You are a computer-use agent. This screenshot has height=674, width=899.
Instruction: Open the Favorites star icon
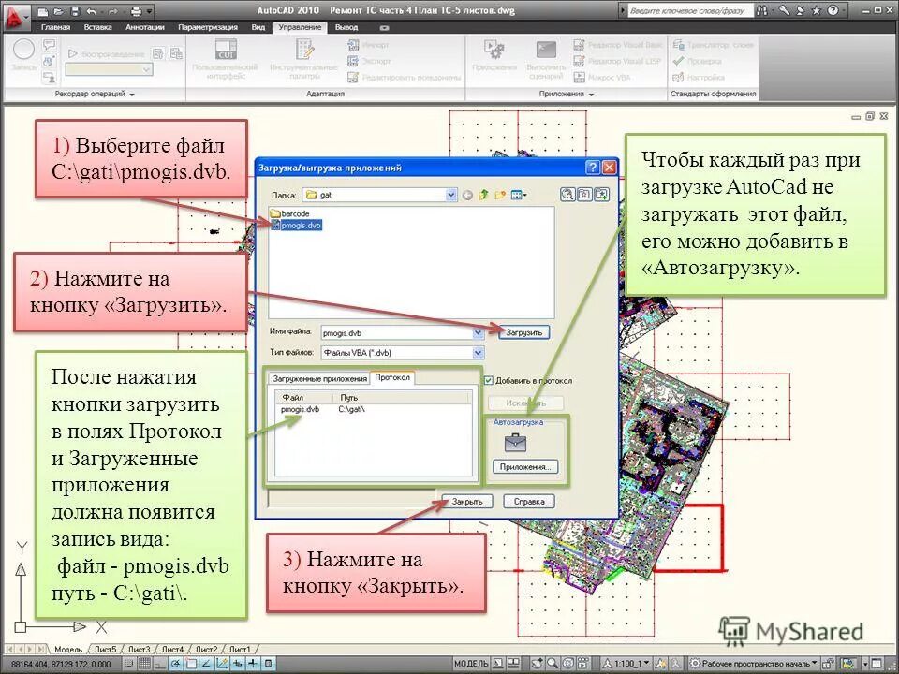pos(817,10)
